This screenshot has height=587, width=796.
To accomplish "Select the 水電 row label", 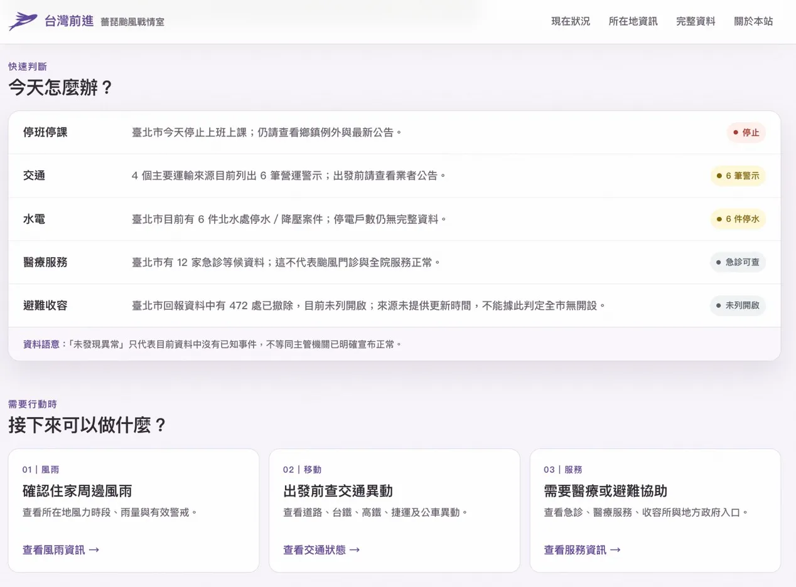I will click(34, 219).
